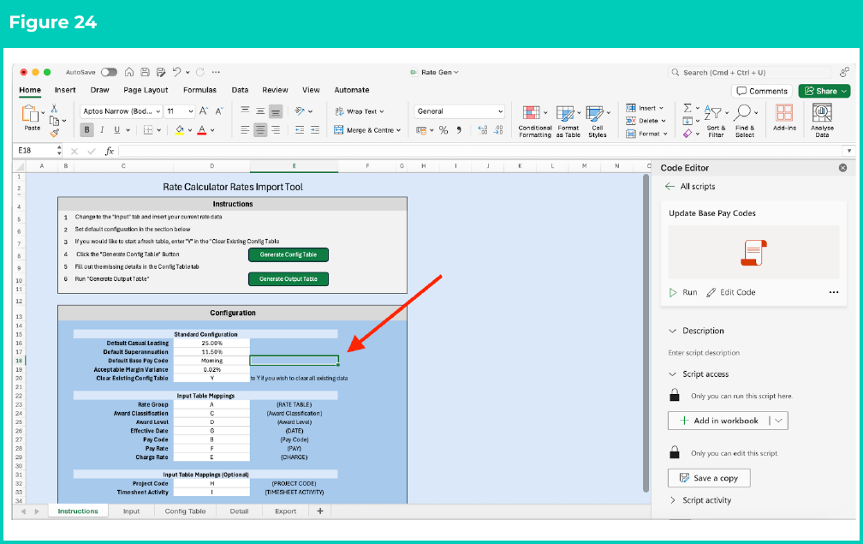Click Decrease Font Size icon

pyautogui.click(x=218, y=111)
